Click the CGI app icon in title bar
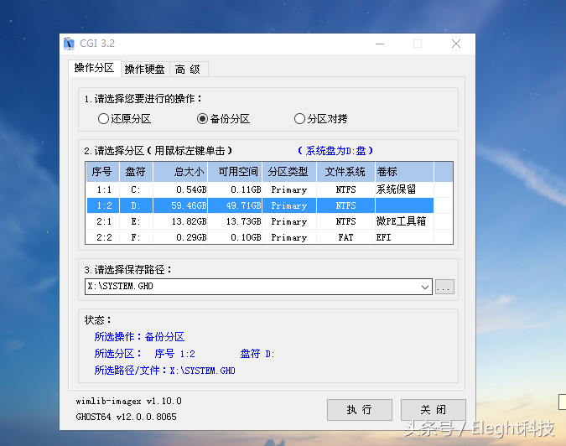Image resolution: width=566 pixels, height=446 pixels. (69, 44)
